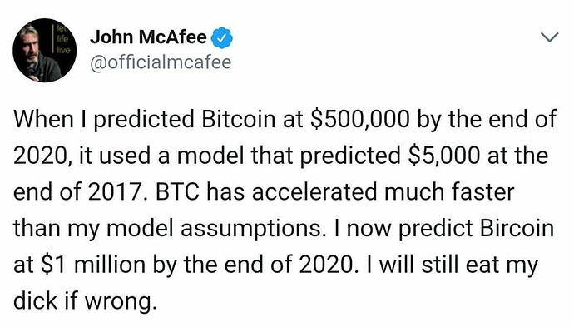Click the $500,000 amount in the tweet
Screen dimensions: 574x327
359,120
